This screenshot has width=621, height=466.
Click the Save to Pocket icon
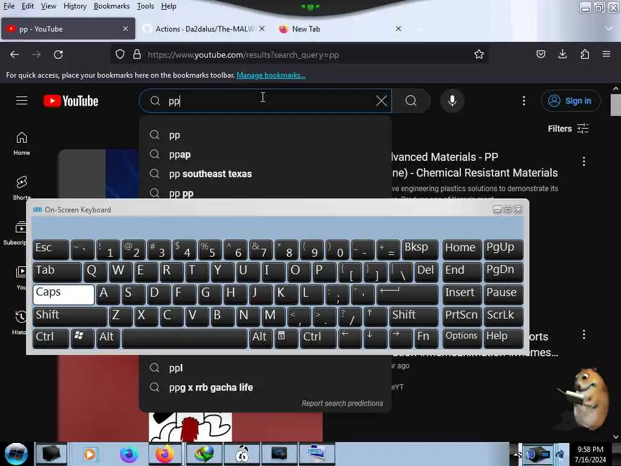pos(540,54)
